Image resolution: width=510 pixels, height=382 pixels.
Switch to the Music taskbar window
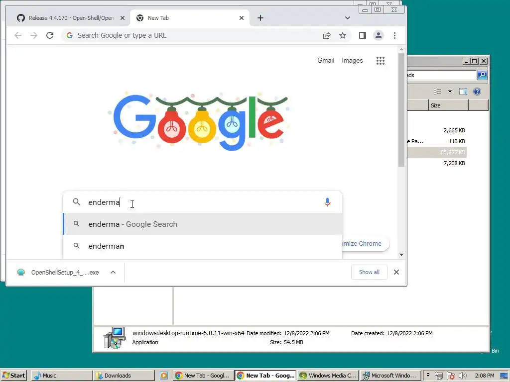[x=62, y=376]
